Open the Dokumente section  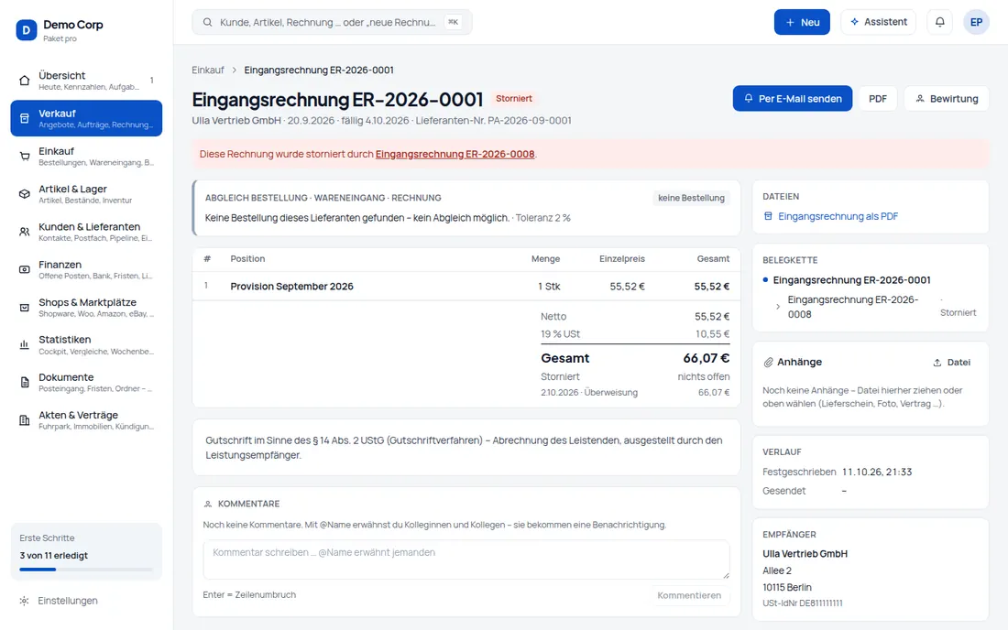[x=86, y=383]
